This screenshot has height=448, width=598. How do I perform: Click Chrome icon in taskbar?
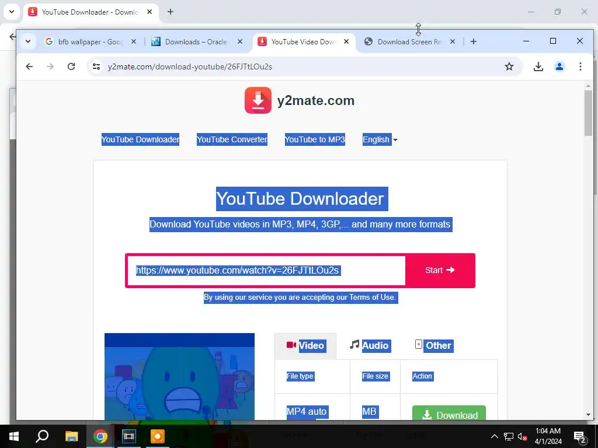pos(100,436)
